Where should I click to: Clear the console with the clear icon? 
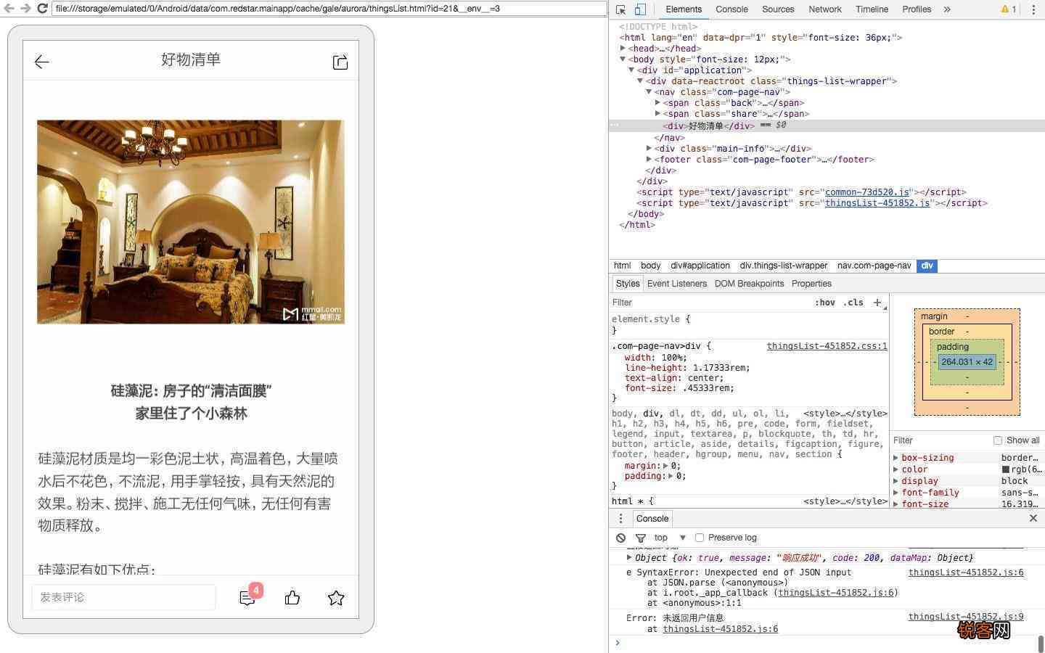tap(621, 538)
